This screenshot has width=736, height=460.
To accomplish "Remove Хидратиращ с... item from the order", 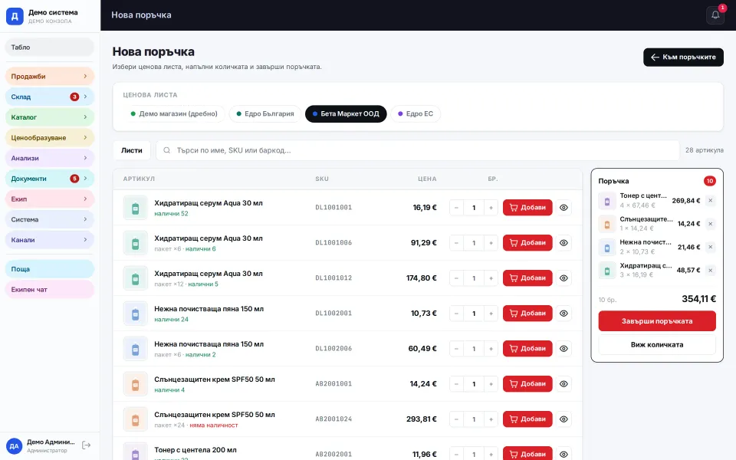I will [x=710, y=271].
